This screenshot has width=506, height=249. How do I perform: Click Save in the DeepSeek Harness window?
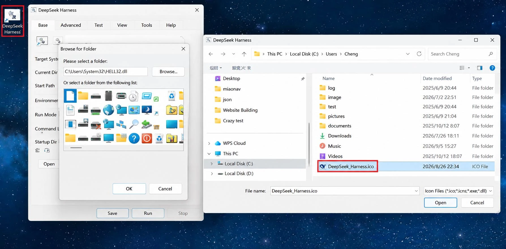[112, 213]
